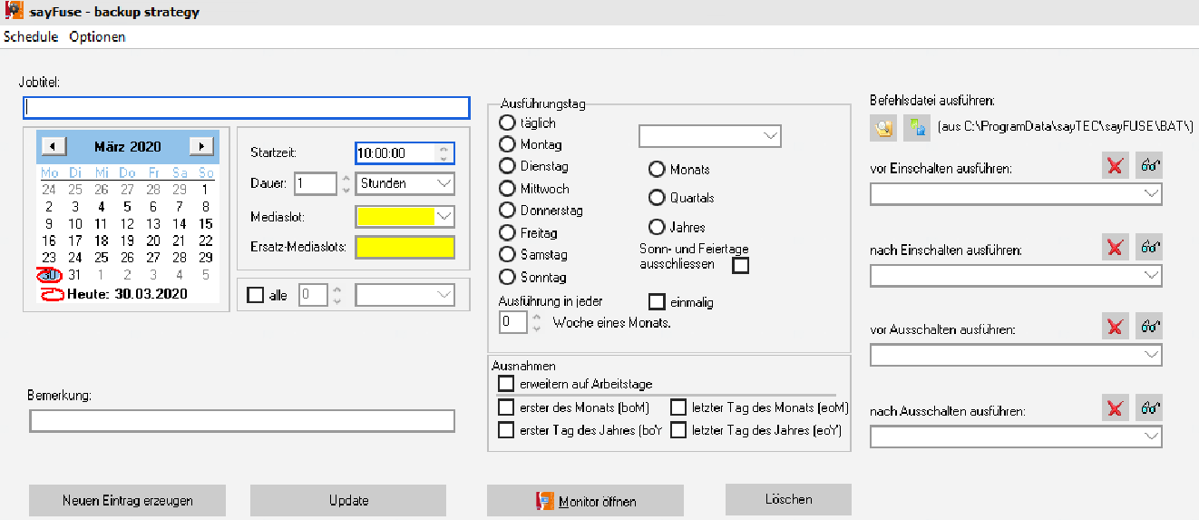Click the blue file icon beside the folder icon

coord(916,128)
